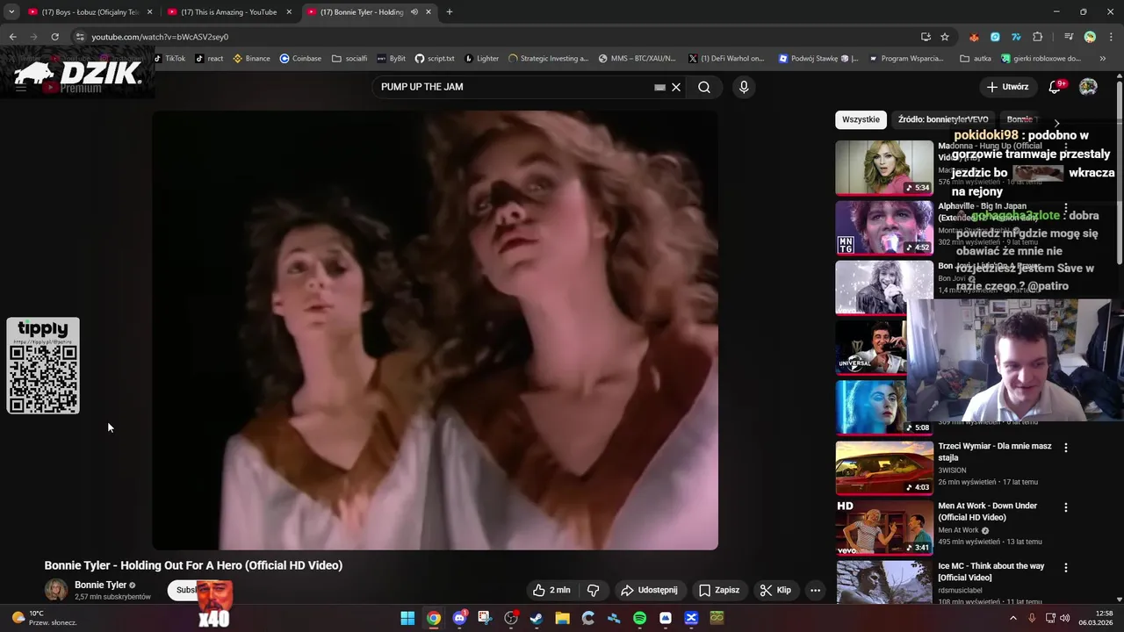Open Chrome profile avatar
The height and width of the screenshot is (632, 1124).
pyautogui.click(x=1090, y=37)
